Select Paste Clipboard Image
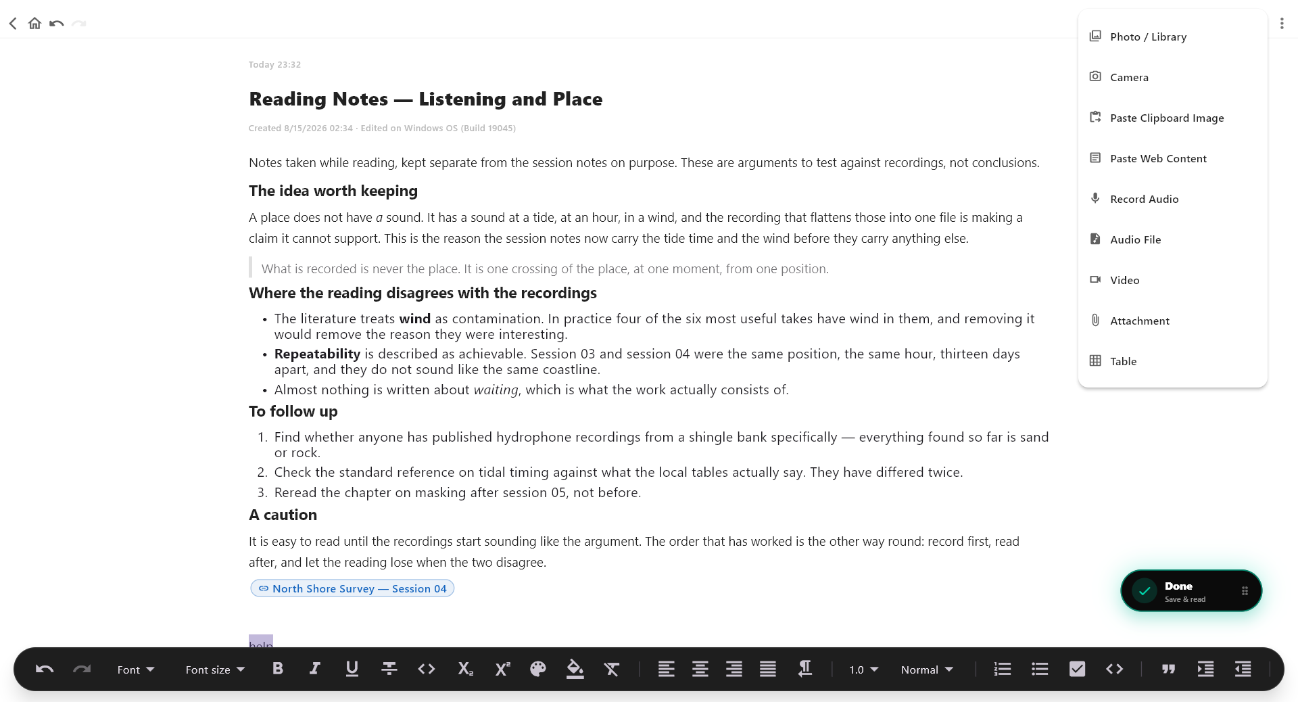 click(x=1172, y=118)
